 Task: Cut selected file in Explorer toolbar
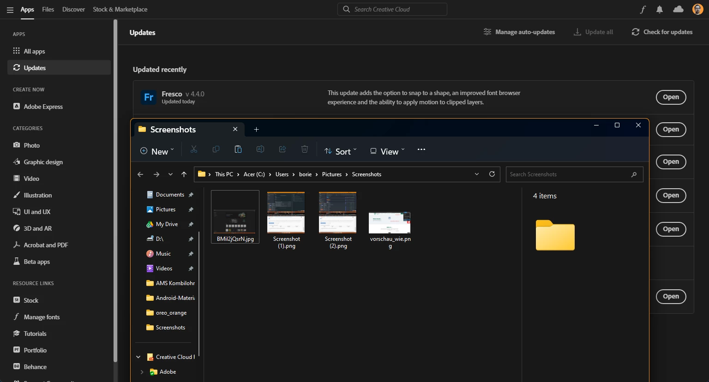pyautogui.click(x=194, y=149)
